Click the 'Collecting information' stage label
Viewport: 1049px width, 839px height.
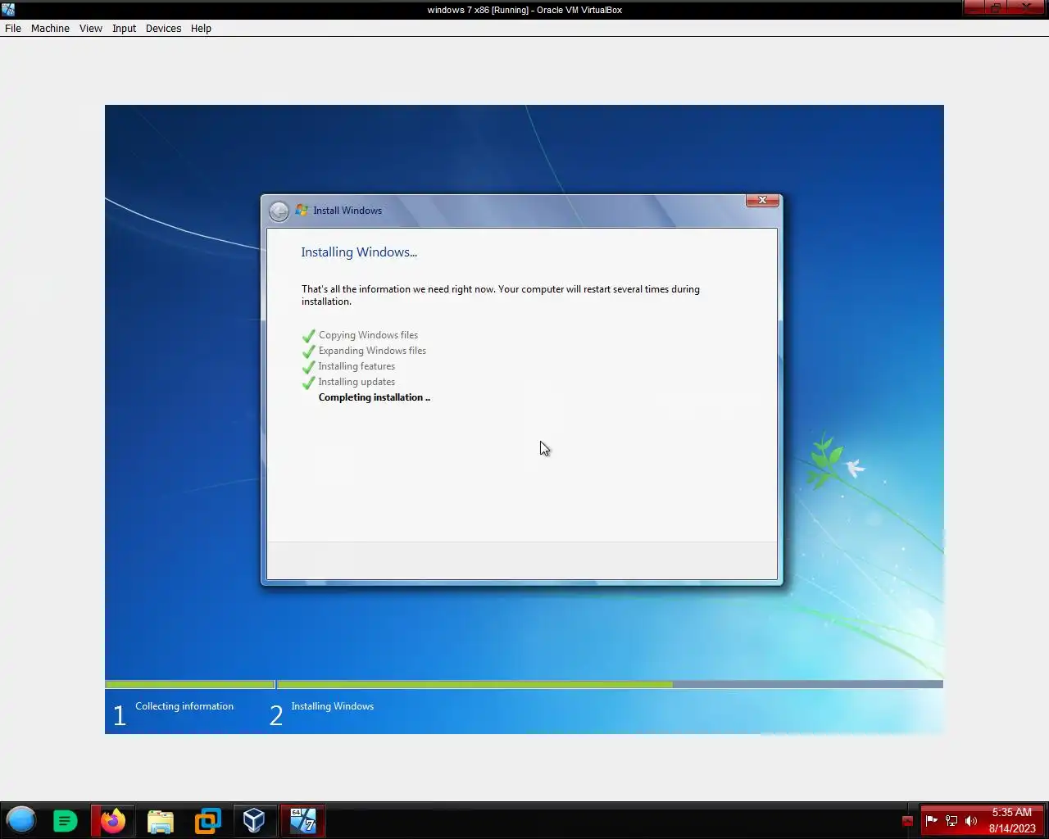(x=184, y=706)
